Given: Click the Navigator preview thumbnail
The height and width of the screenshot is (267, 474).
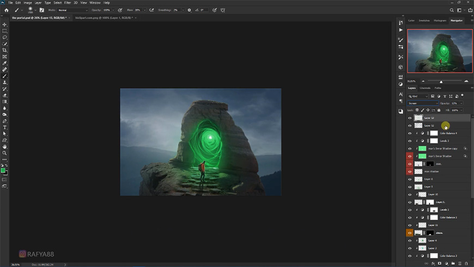Looking at the screenshot, I should [x=440, y=51].
